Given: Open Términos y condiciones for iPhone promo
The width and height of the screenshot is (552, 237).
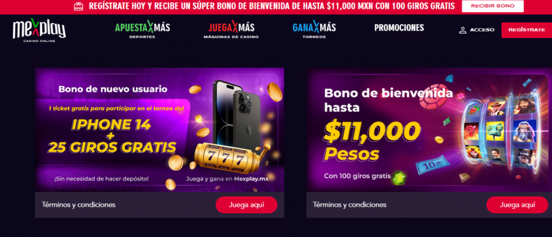Looking at the screenshot, I should (x=79, y=205).
